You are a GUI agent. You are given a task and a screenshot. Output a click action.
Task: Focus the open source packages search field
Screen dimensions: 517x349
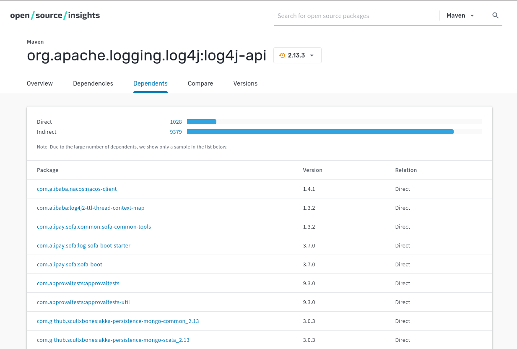click(356, 16)
